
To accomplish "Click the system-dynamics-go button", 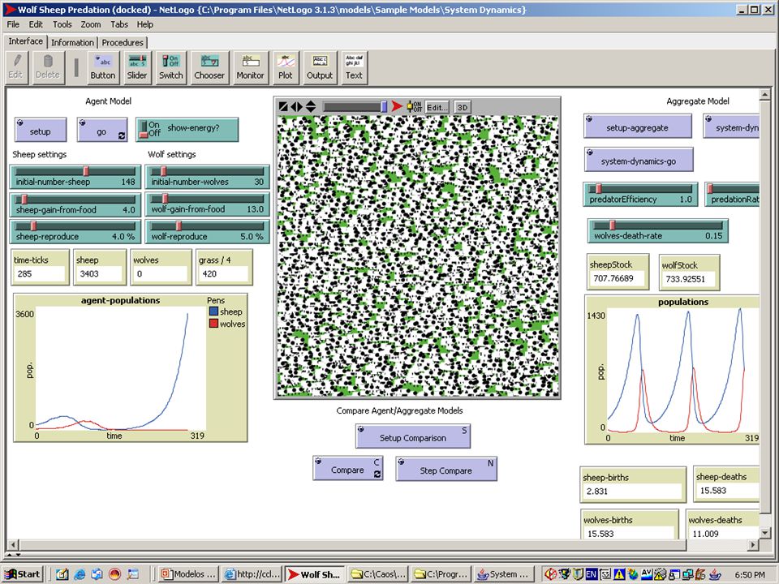I will coord(639,160).
